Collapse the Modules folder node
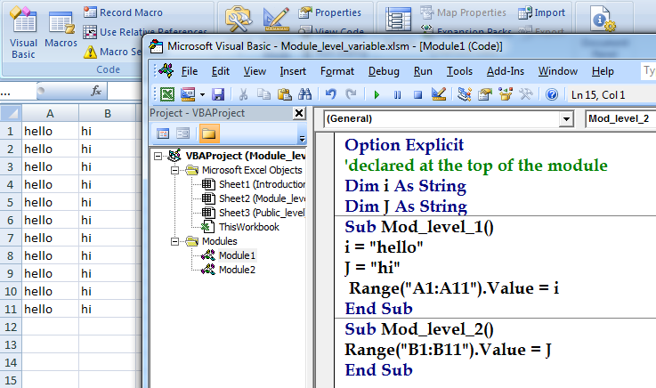The image size is (656, 388). 174,241
